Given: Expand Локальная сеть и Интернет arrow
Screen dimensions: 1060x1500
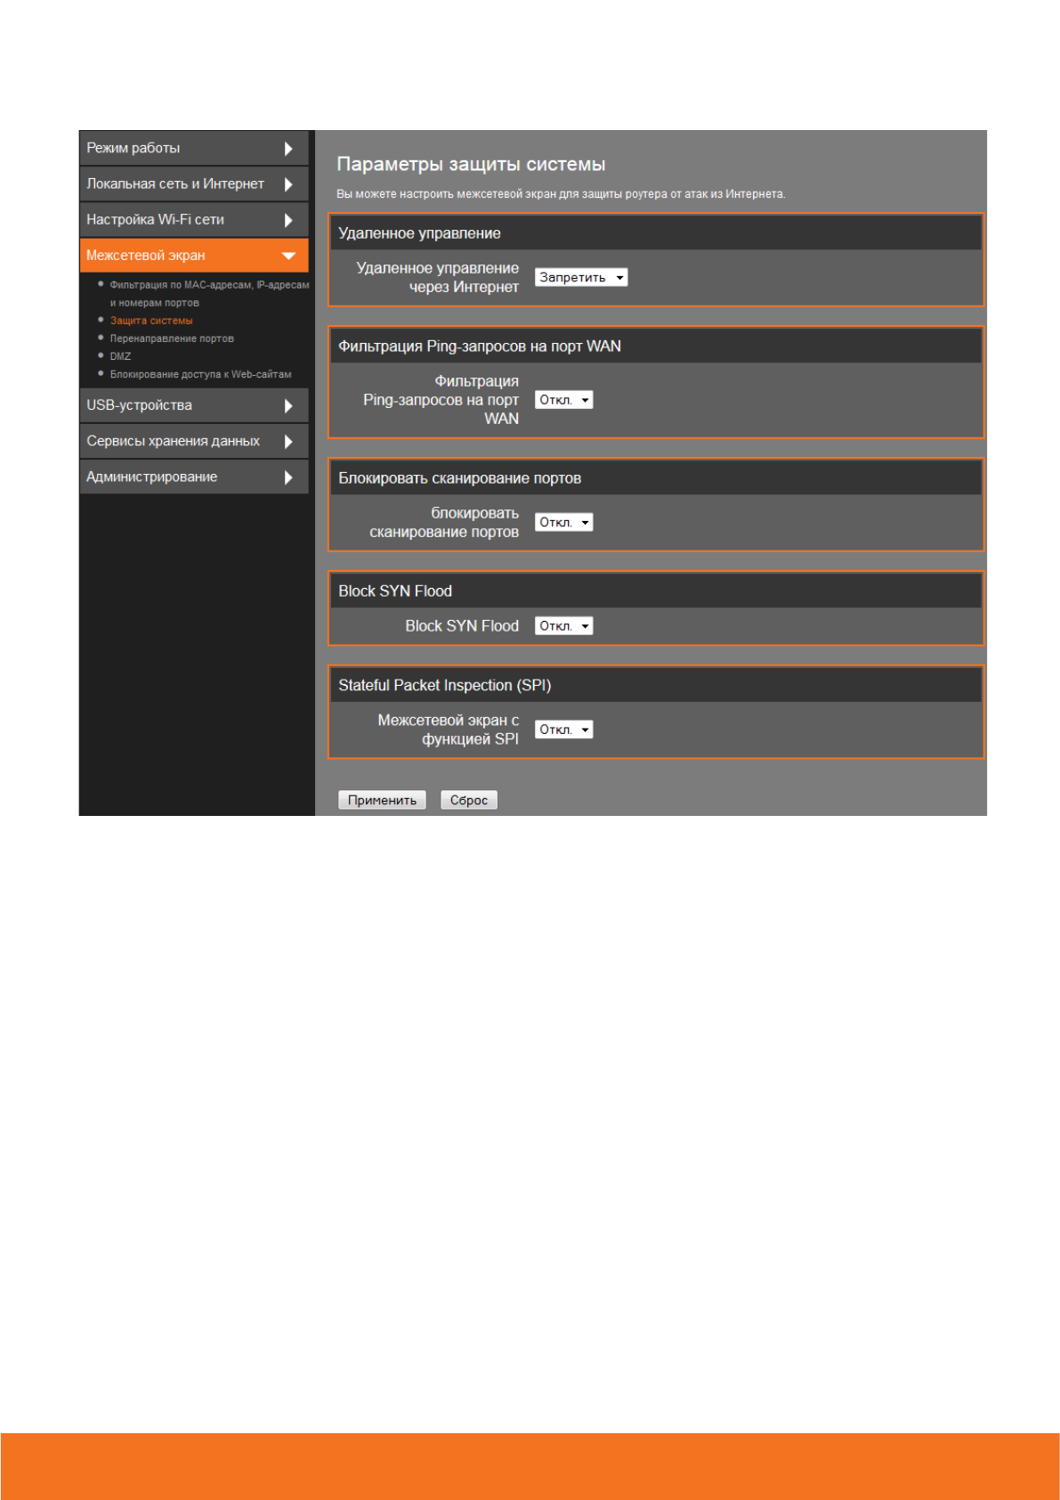Looking at the screenshot, I should tap(288, 184).
